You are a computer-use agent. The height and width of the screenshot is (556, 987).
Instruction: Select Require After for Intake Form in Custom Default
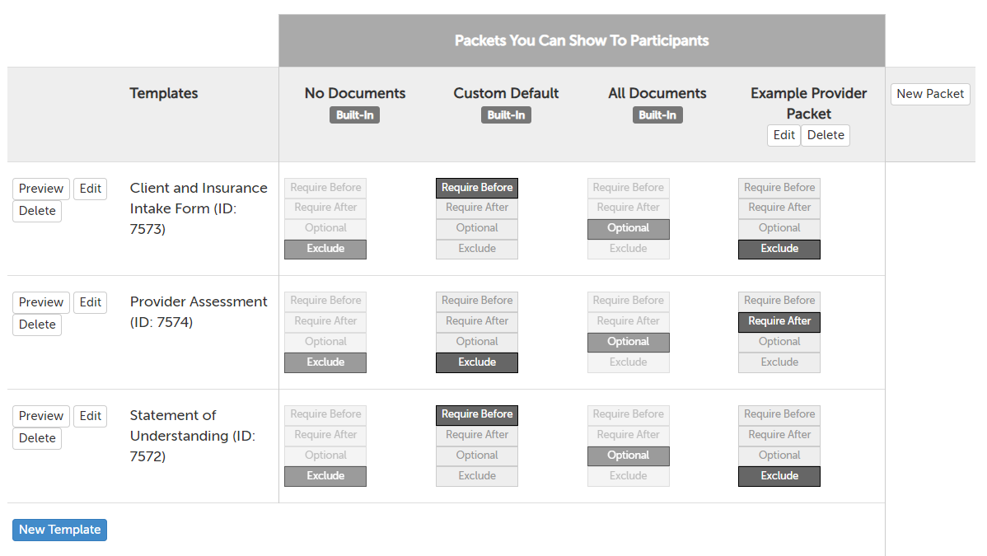[x=477, y=208]
